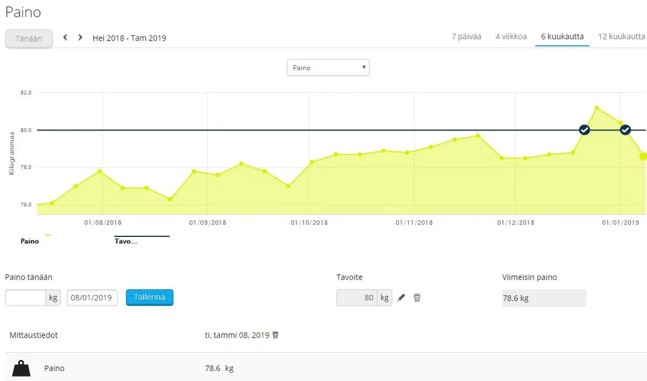Delete the tammi 08 measurement via trash icon
Image resolution: width=647 pixels, height=381 pixels.
(275, 335)
